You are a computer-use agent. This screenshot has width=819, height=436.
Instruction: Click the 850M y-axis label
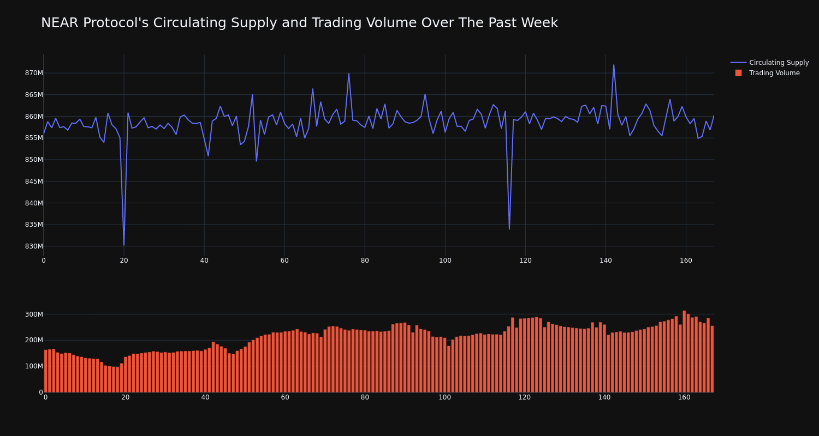click(34, 160)
